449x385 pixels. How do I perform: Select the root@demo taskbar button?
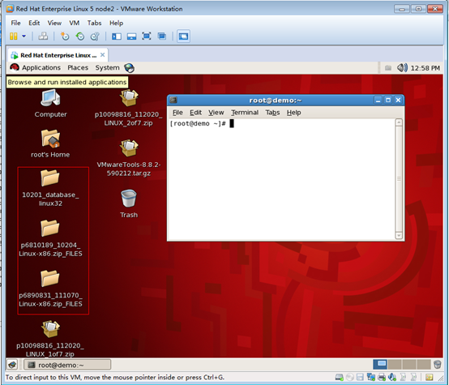(67, 365)
